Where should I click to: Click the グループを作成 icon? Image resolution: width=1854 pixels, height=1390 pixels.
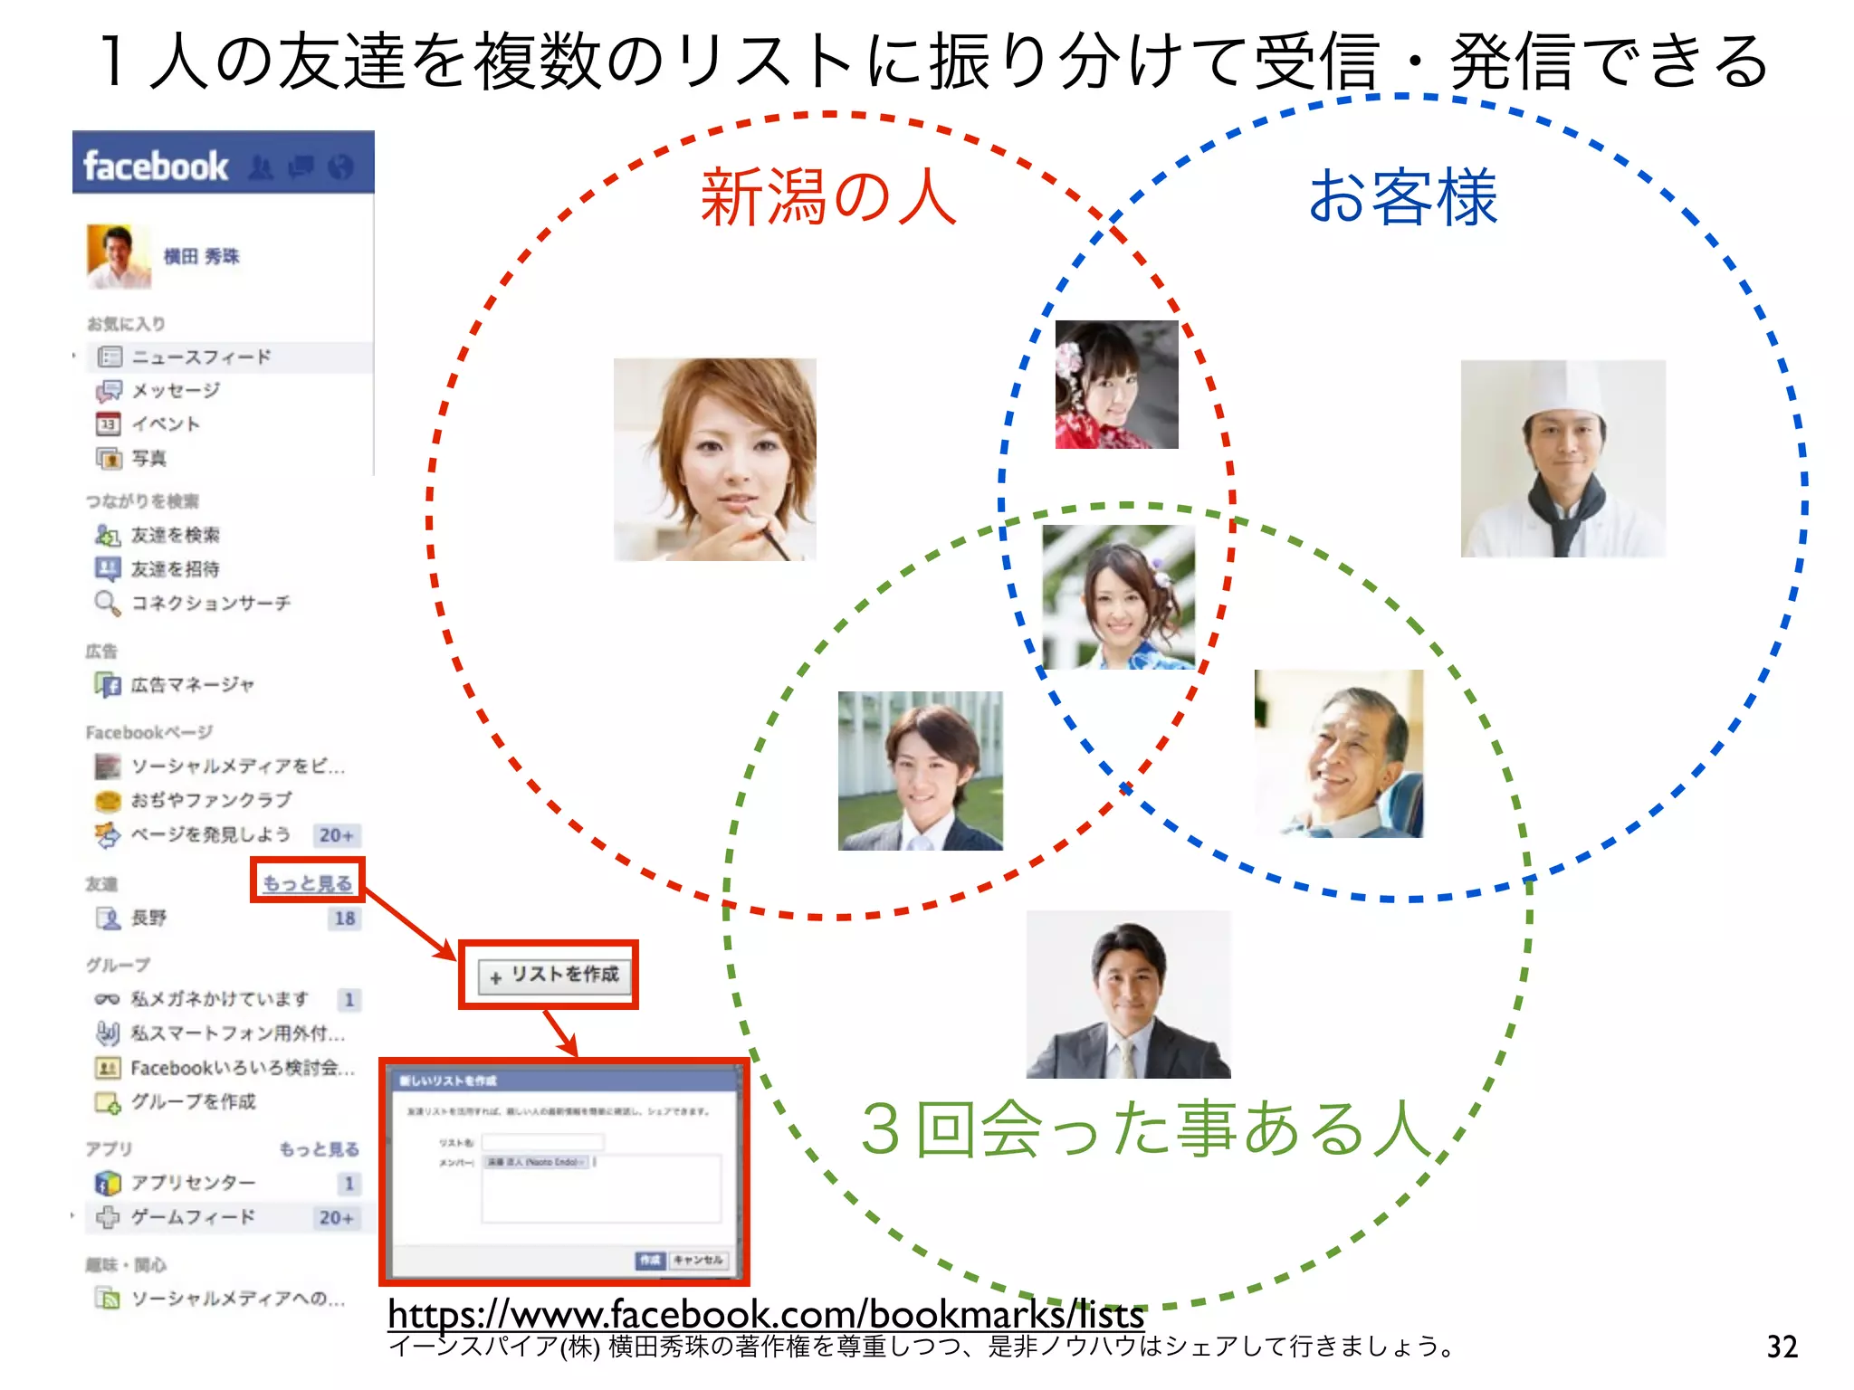point(108,1103)
